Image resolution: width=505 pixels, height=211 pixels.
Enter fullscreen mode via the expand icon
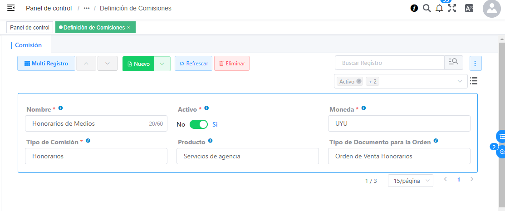(x=452, y=8)
